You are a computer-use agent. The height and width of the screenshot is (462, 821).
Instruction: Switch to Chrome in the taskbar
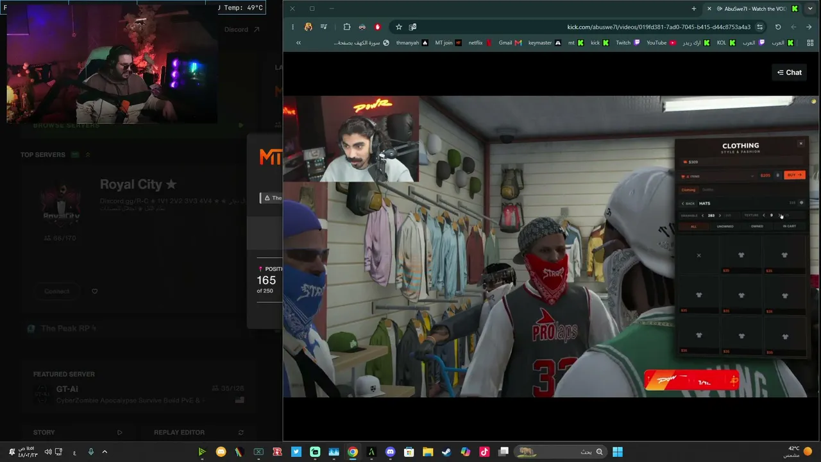pyautogui.click(x=353, y=452)
